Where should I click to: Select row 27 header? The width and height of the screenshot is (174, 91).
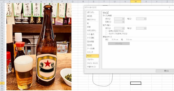(x=2, y=73)
